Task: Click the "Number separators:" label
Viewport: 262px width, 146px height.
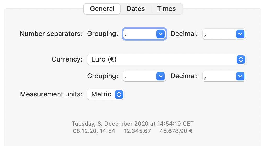Action: click(51, 34)
